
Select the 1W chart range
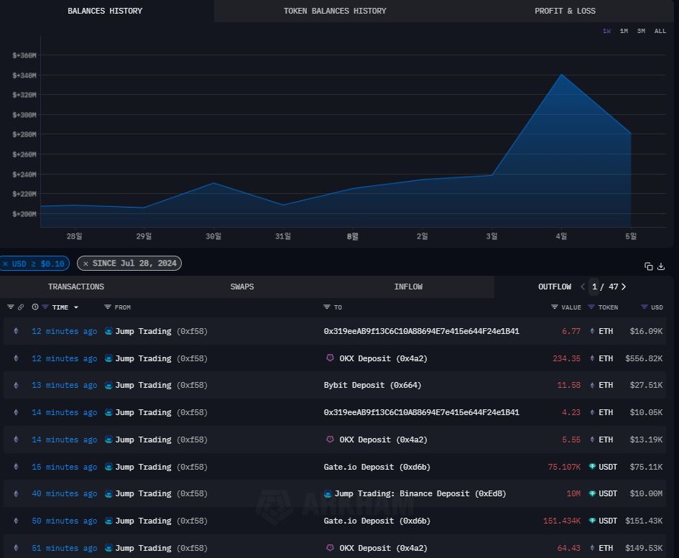[606, 31]
